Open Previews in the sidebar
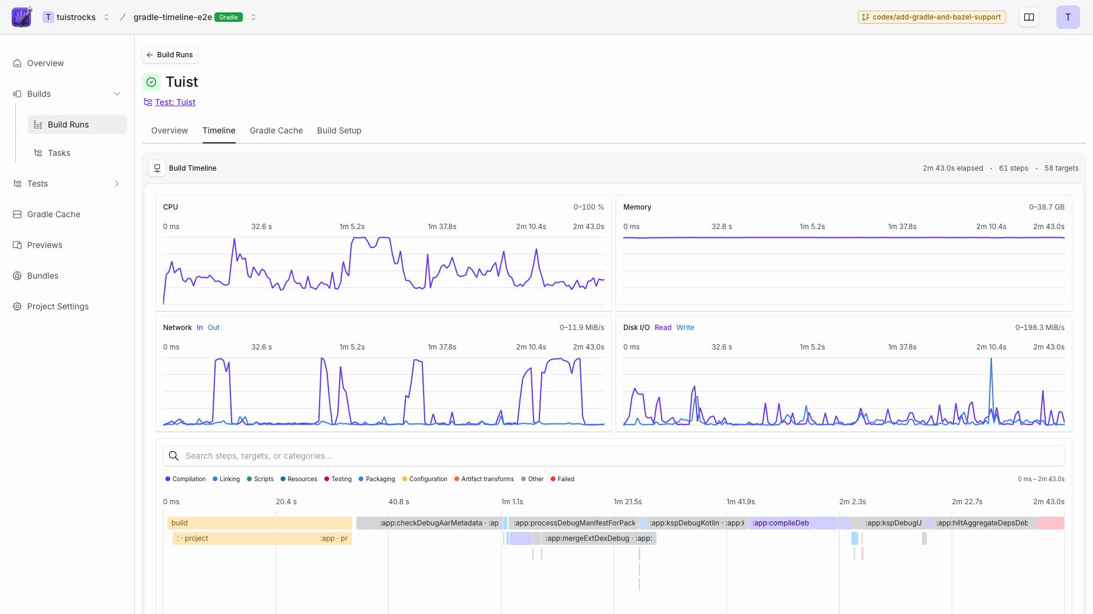This screenshot has height=614, width=1093. click(67, 245)
